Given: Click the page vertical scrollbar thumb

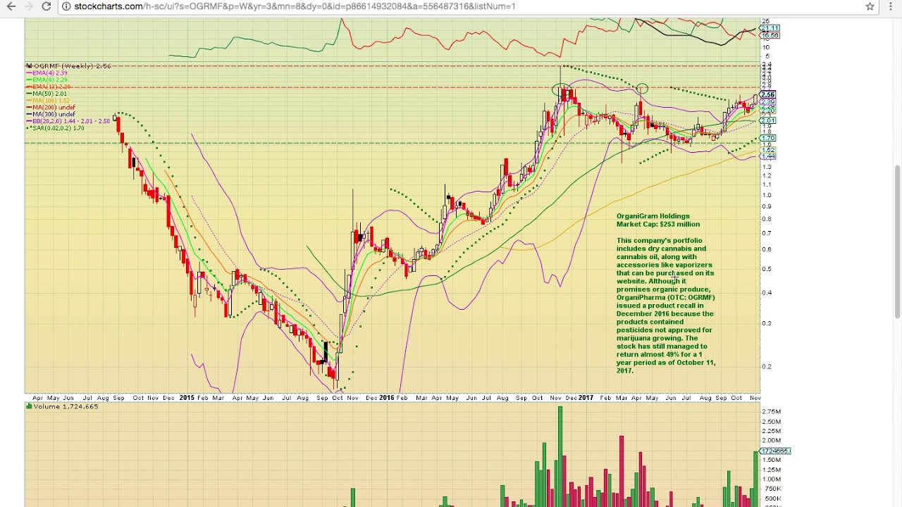Looking at the screenshot, I should 897,243.
